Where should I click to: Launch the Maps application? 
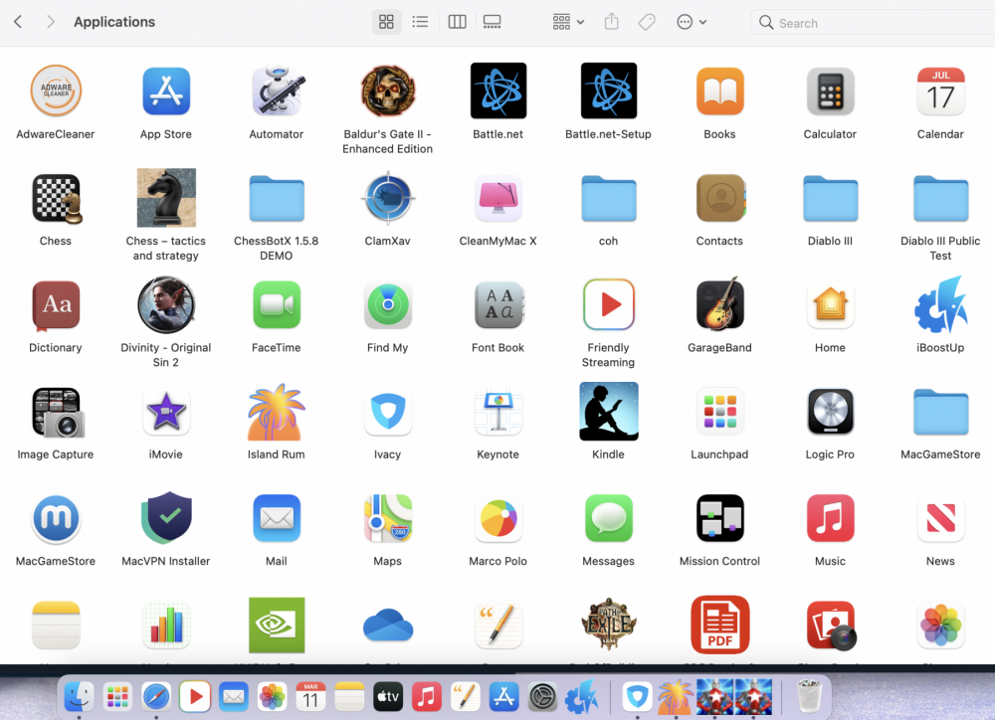point(387,518)
